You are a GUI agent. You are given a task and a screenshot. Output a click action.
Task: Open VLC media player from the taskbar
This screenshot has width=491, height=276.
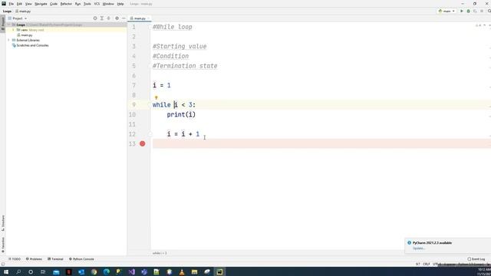pos(182,271)
